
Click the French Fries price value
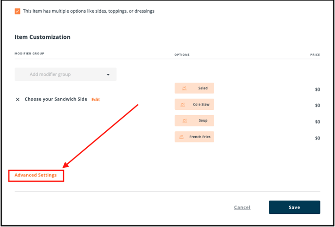click(x=317, y=138)
